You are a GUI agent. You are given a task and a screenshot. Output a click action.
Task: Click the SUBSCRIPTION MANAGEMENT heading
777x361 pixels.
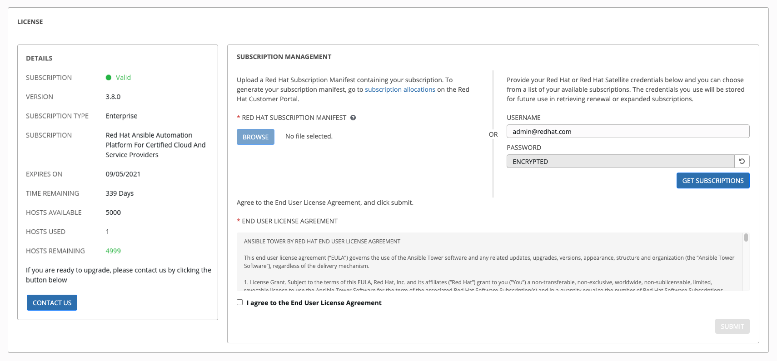coord(284,57)
